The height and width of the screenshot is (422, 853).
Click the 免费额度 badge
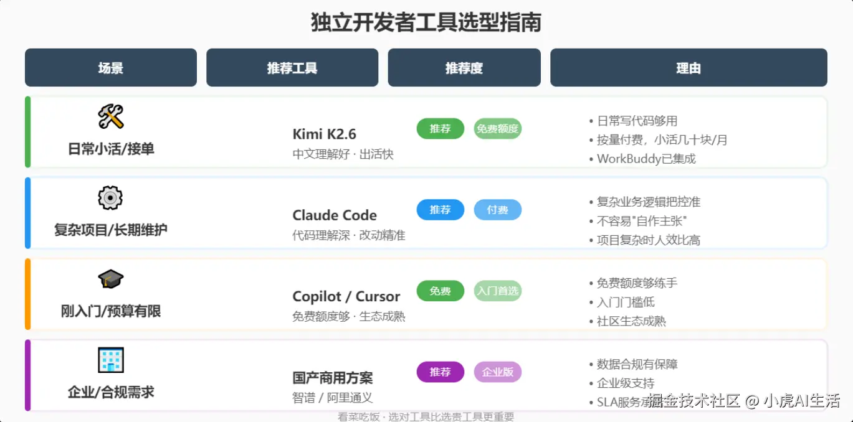click(497, 129)
